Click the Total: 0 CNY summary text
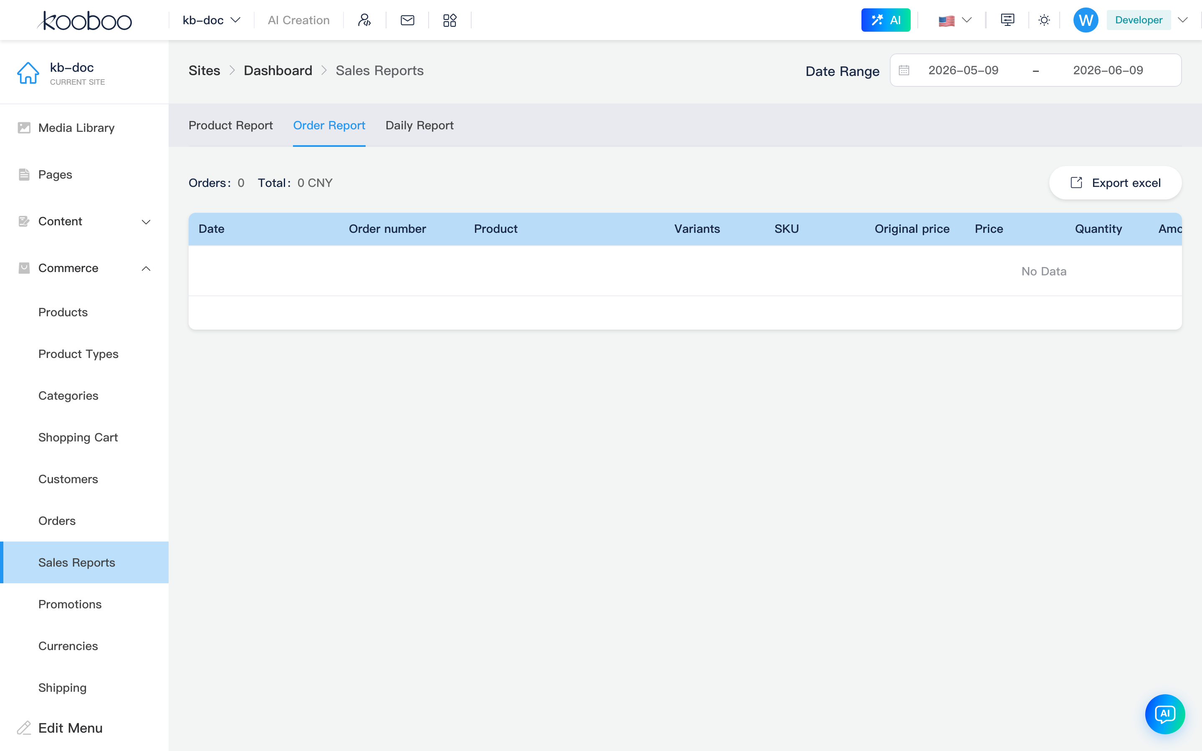The image size is (1202, 751). pos(295,183)
